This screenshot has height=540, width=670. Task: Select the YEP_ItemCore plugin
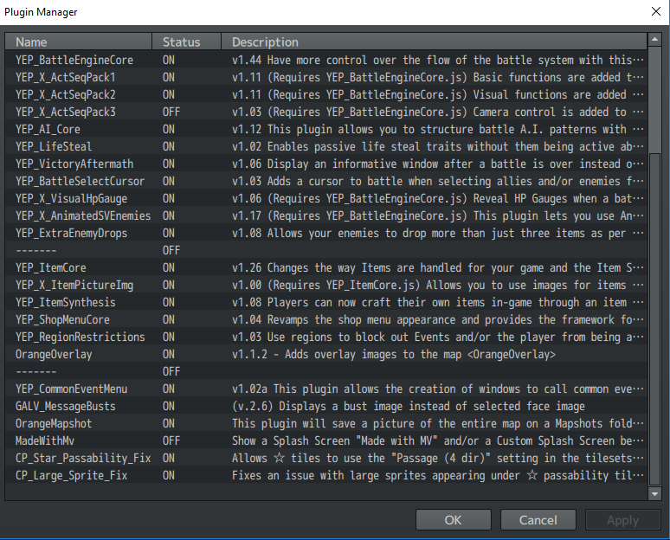coord(326,267)
